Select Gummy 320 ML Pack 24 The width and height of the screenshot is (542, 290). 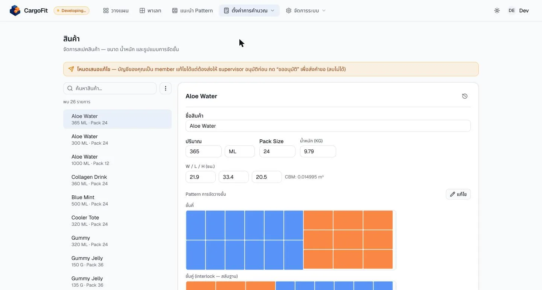point(117,241)
